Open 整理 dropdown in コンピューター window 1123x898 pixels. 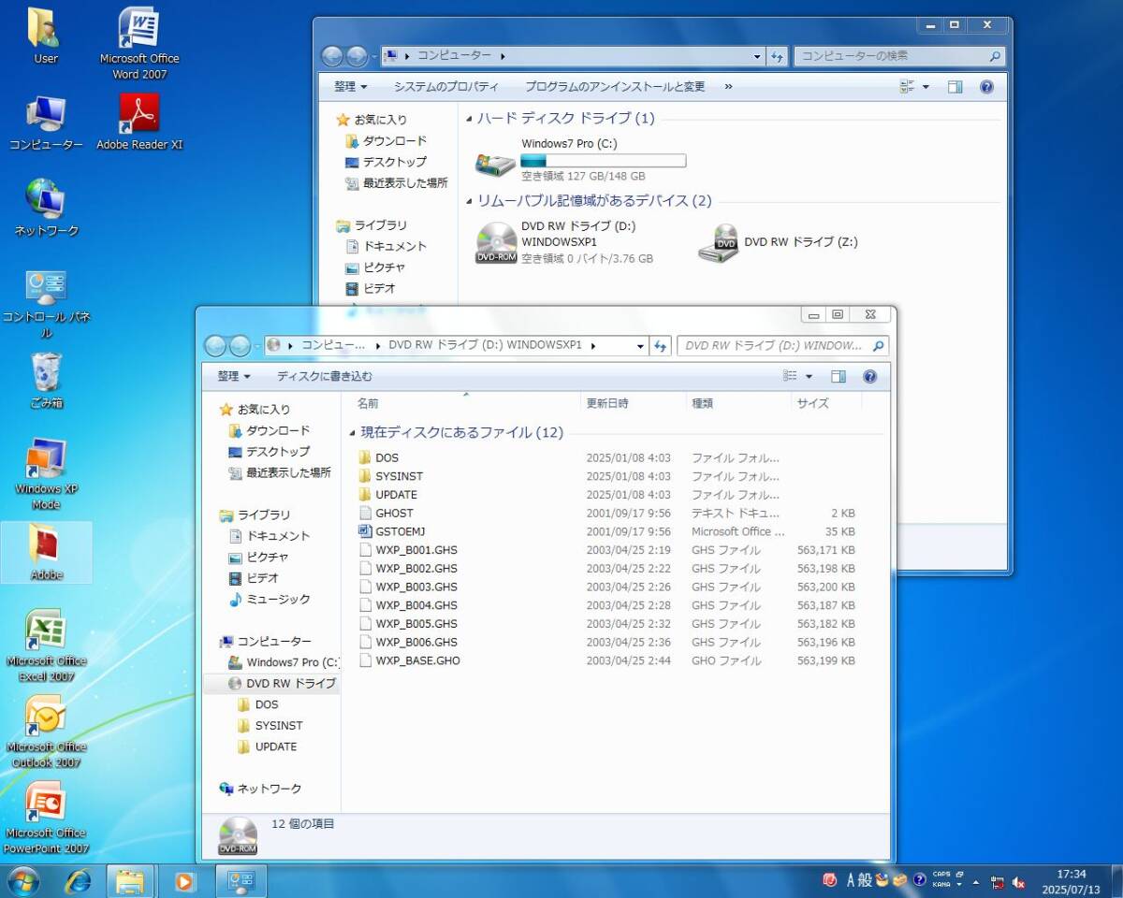pos(350,86)
